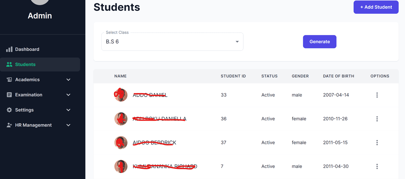Image resolution: width=405 pixels, height=179 pixels.
Task: Expand the HR Management chevron
Action: pos(69,125)
